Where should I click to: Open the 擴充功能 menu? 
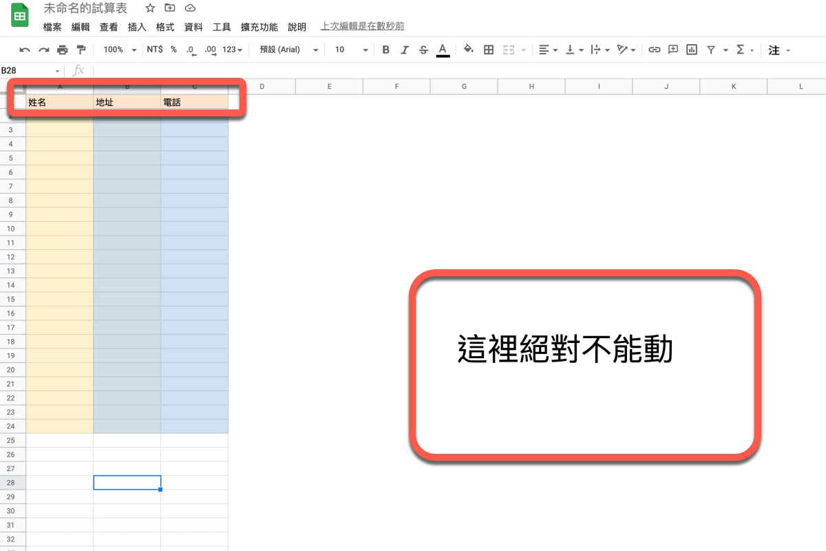point(259,26)
